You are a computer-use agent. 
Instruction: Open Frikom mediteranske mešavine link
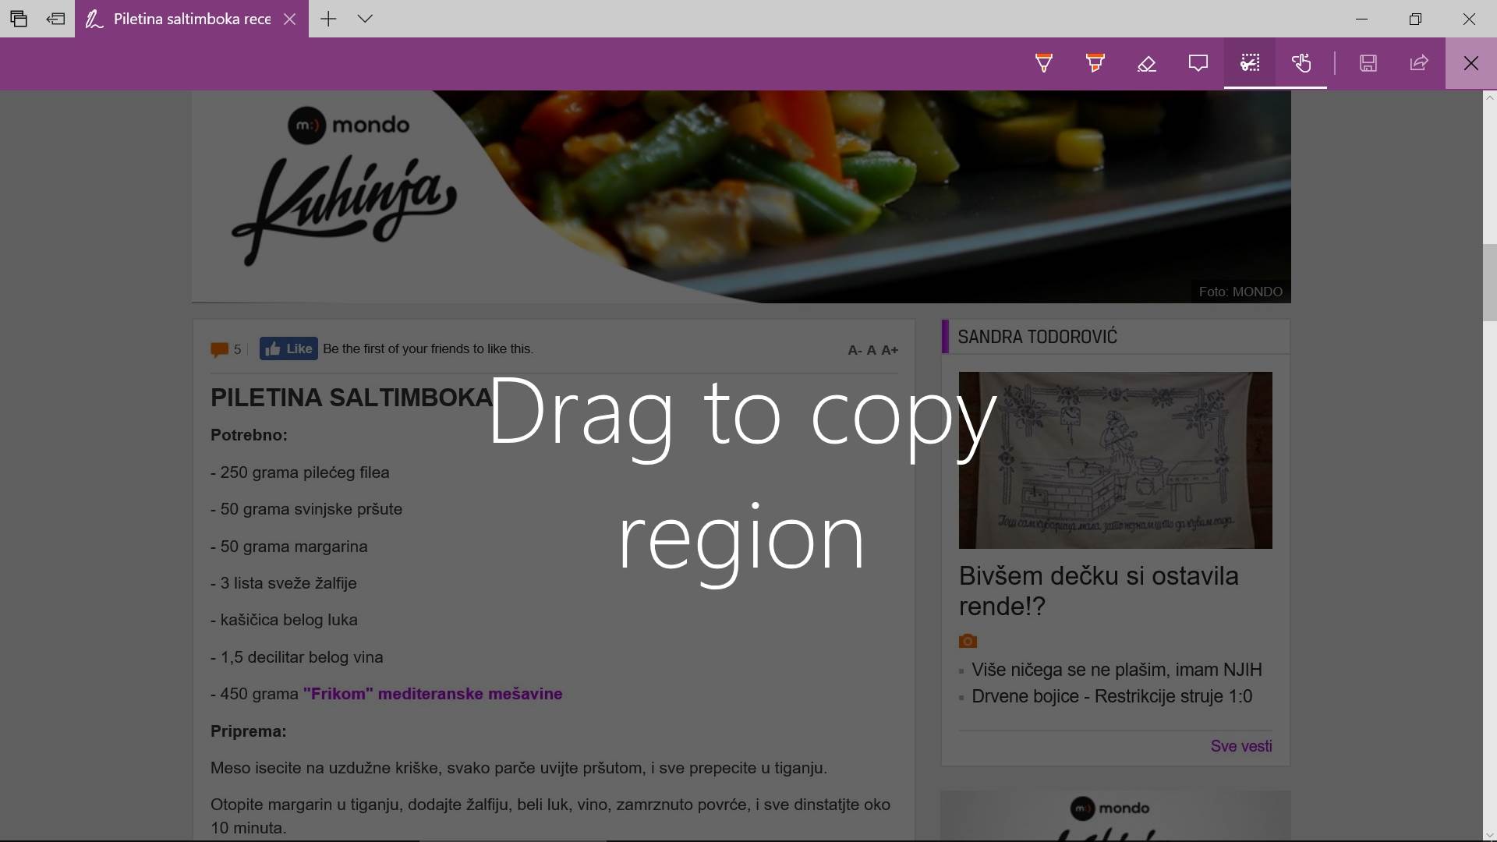pos(432,694)
